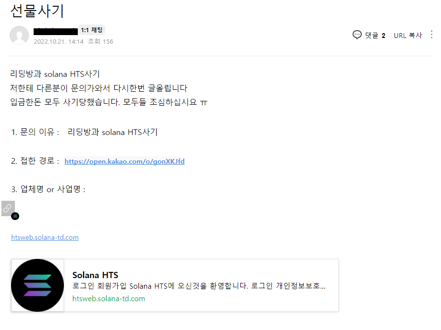
Task: Click the small Solana favicon badge
Action: (x=15, y=216)
